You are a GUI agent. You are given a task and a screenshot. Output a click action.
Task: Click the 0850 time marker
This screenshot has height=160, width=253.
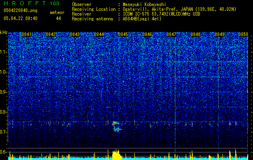[x=243, y=34]
